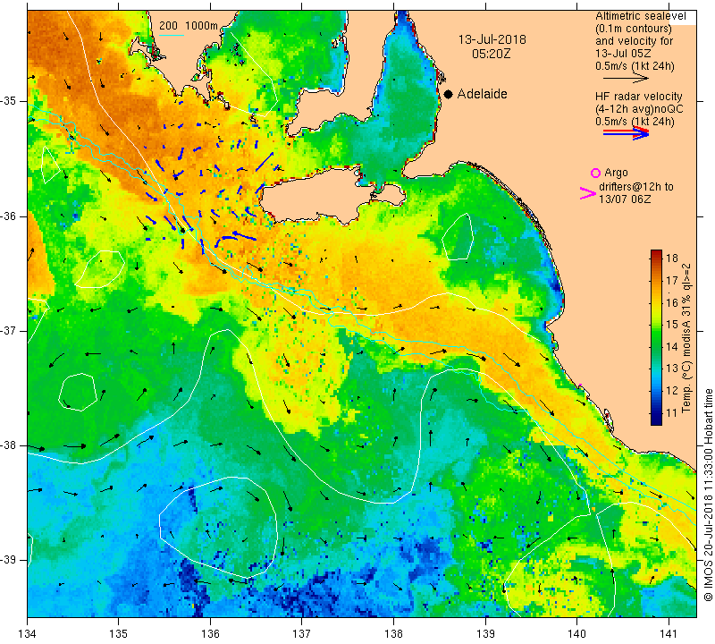Click the temperature color scale bar
715x644 pixels.
(x=656, y=337)
